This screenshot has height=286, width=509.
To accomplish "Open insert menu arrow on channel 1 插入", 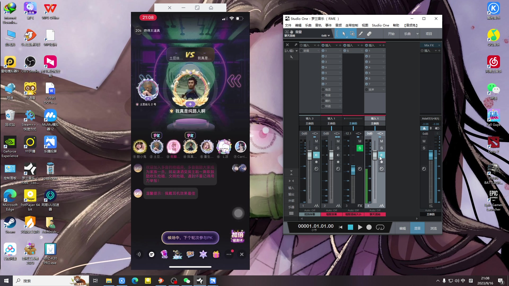I will point(315,45).
